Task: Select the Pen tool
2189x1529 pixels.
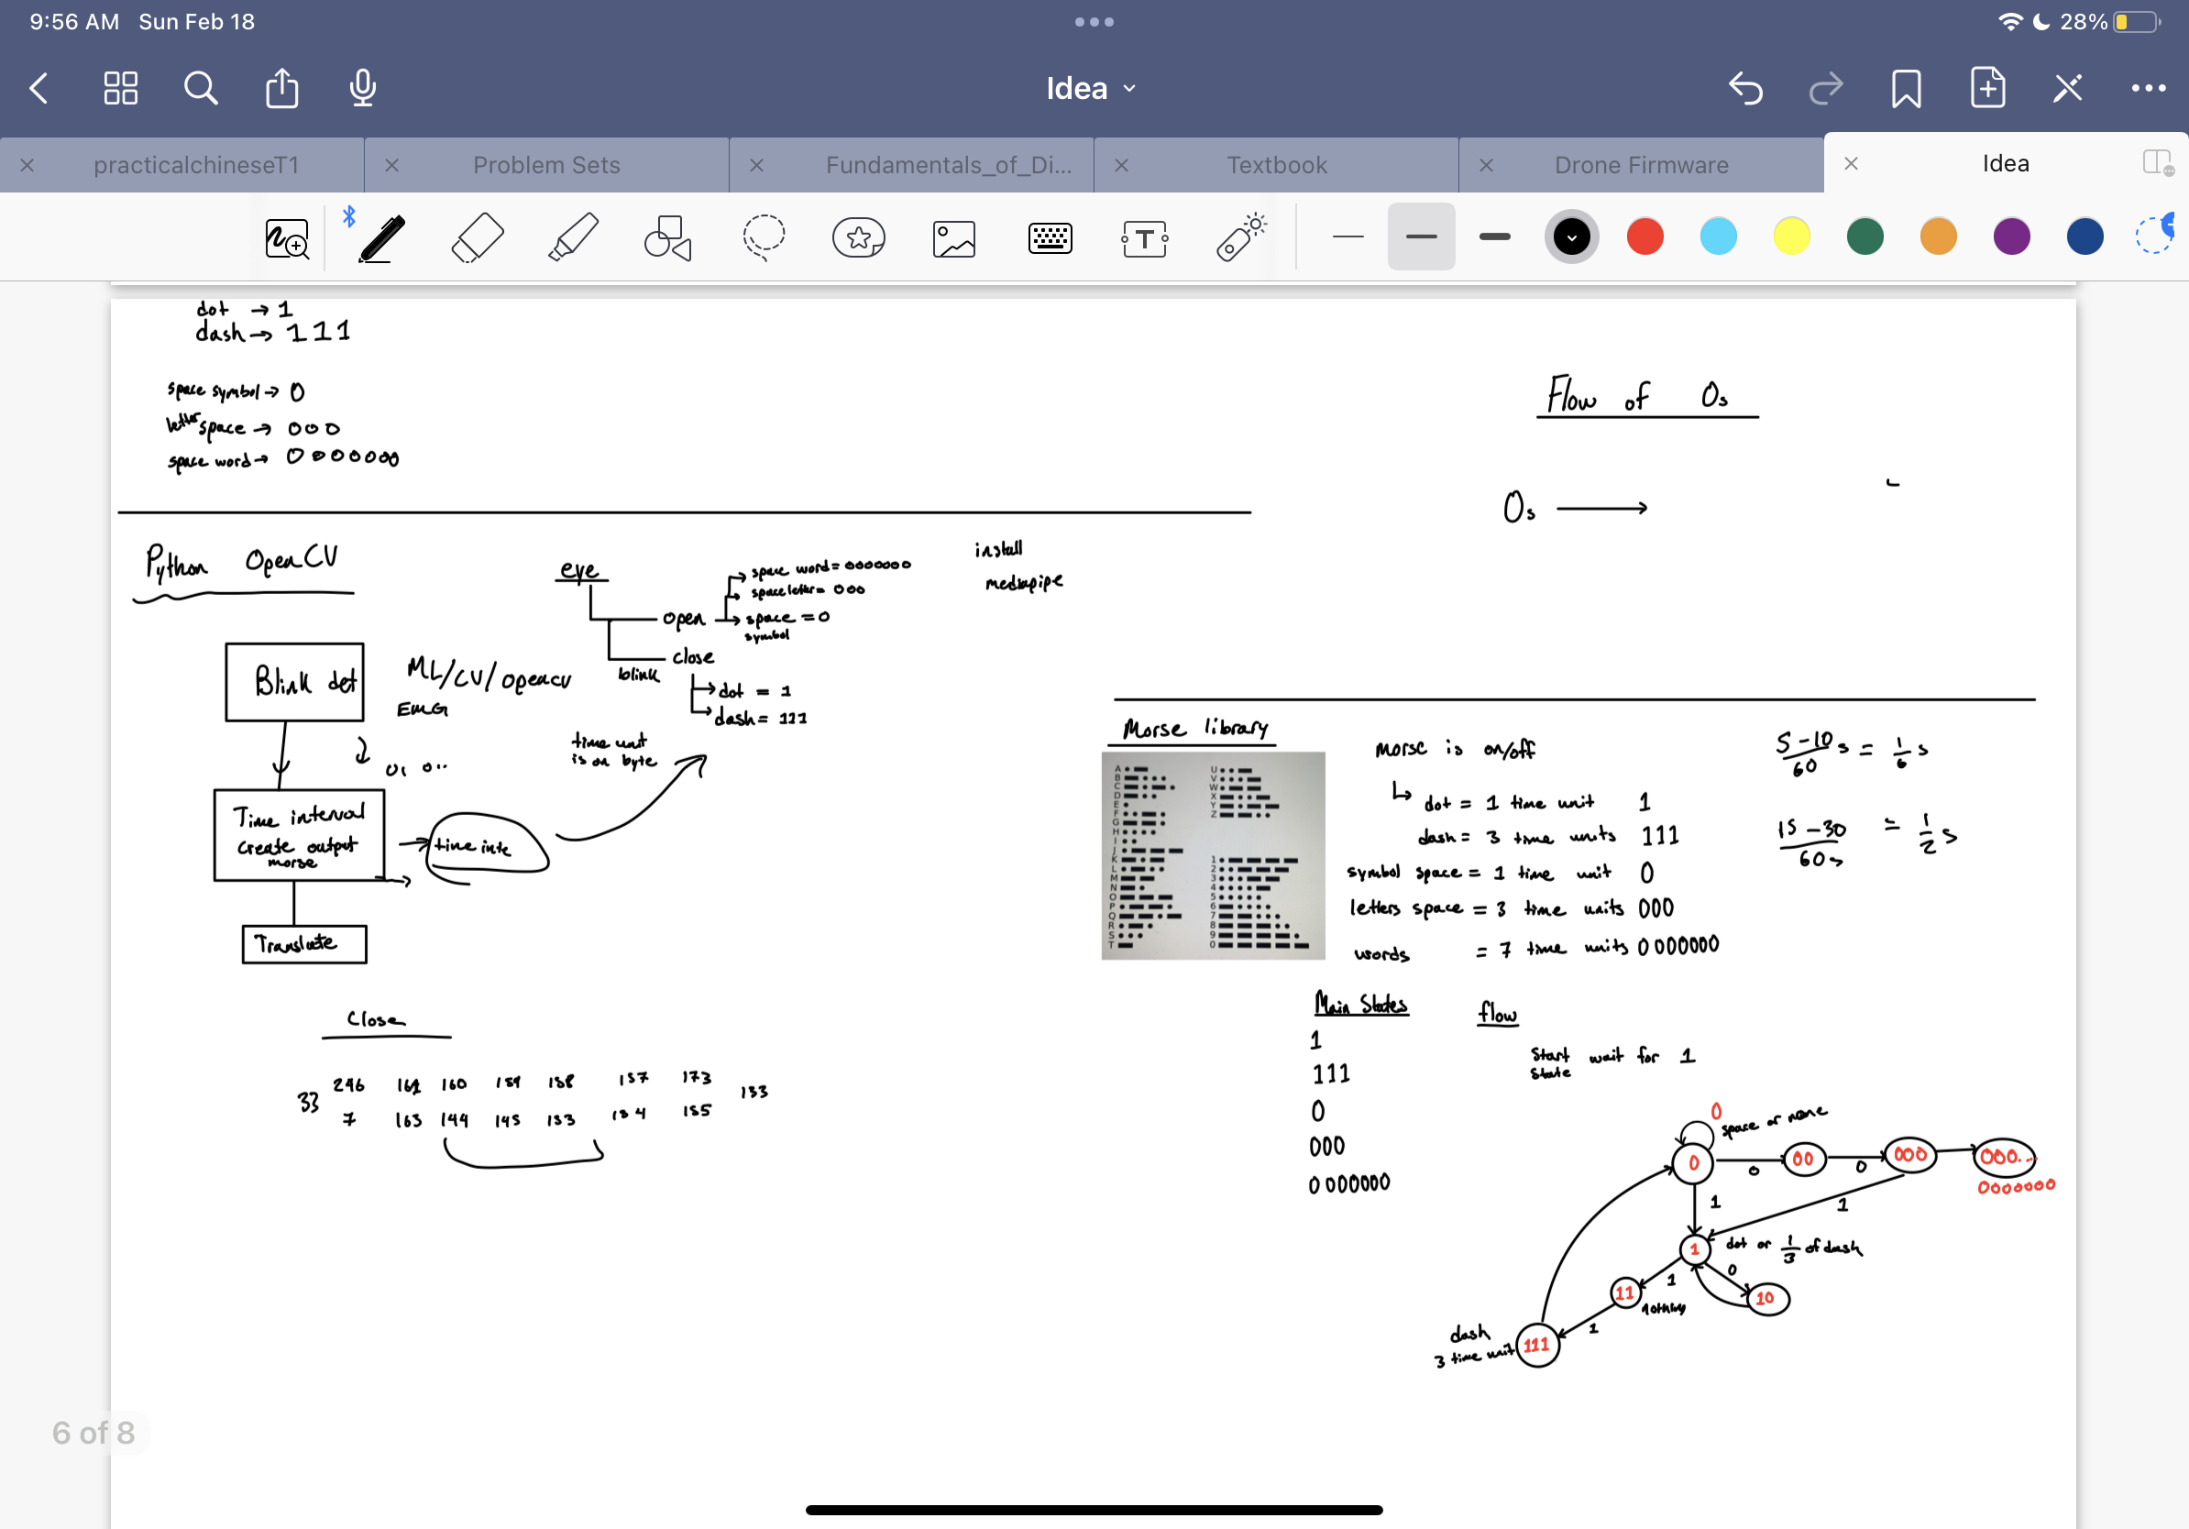Action: tap(381, 237)
